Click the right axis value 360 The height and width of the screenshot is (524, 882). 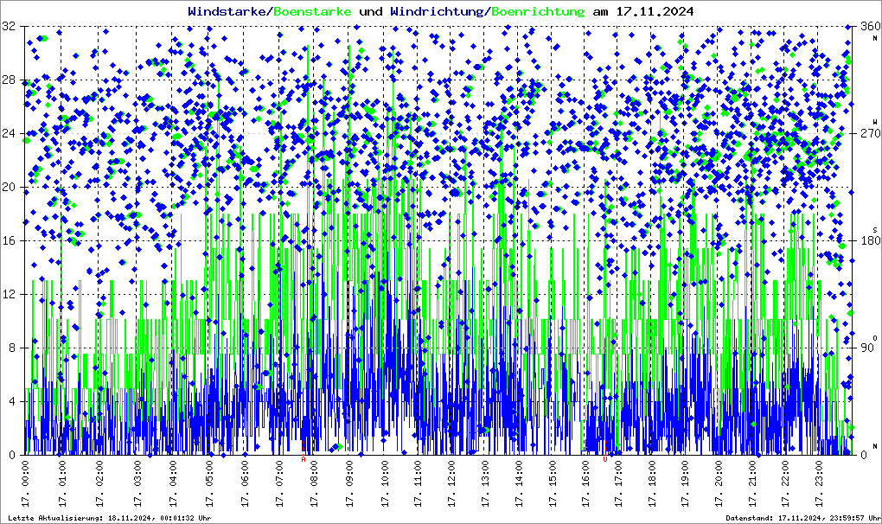click(870, 27)
